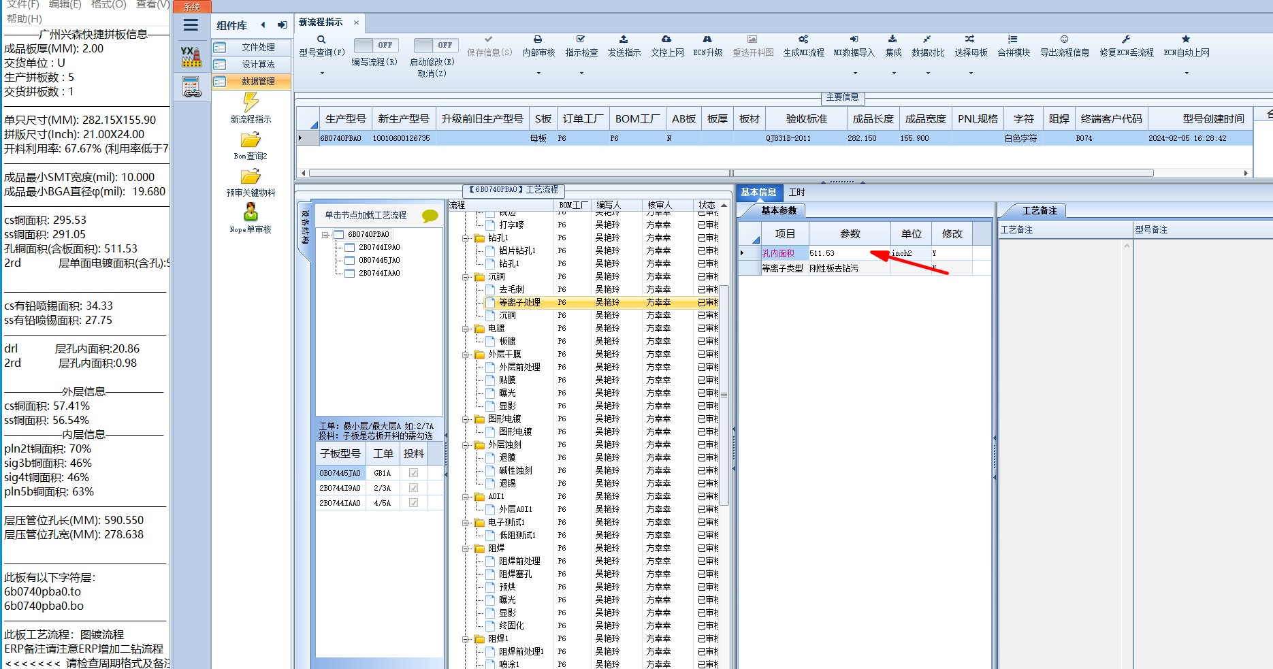
Task: Click 发送指示 upload icon
Action: [x=624, y=39]
